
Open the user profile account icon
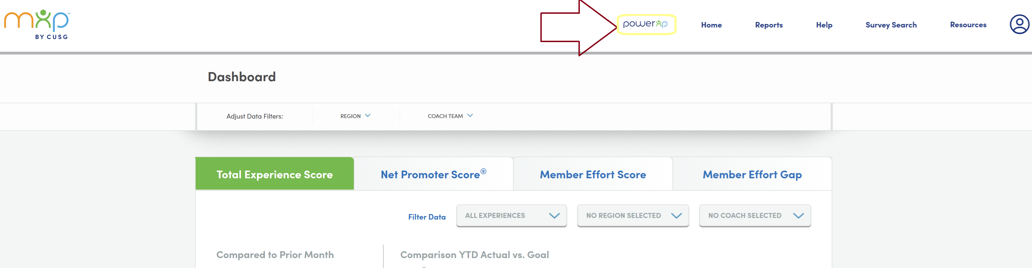click(x=1019, y=24)
